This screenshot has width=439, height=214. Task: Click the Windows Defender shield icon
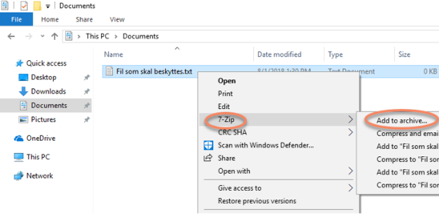coord(208,146)
